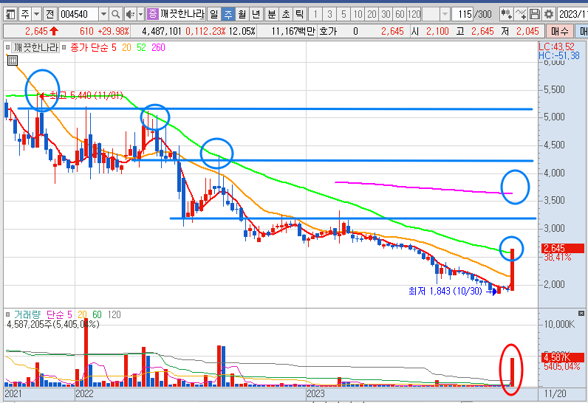Select interval 5 button
588x403 pixels.
pyautogui.click(x=343, y=14)
